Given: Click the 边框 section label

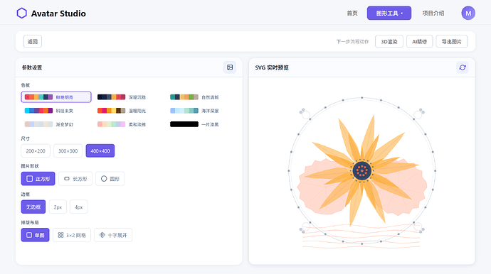Looking at the screenshot, I should [x=26, y=194].
